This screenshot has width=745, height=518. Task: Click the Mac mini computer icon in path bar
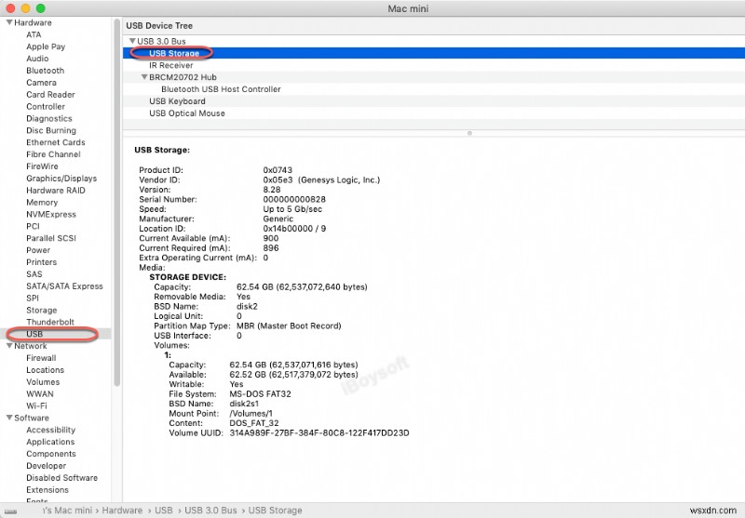10,511
